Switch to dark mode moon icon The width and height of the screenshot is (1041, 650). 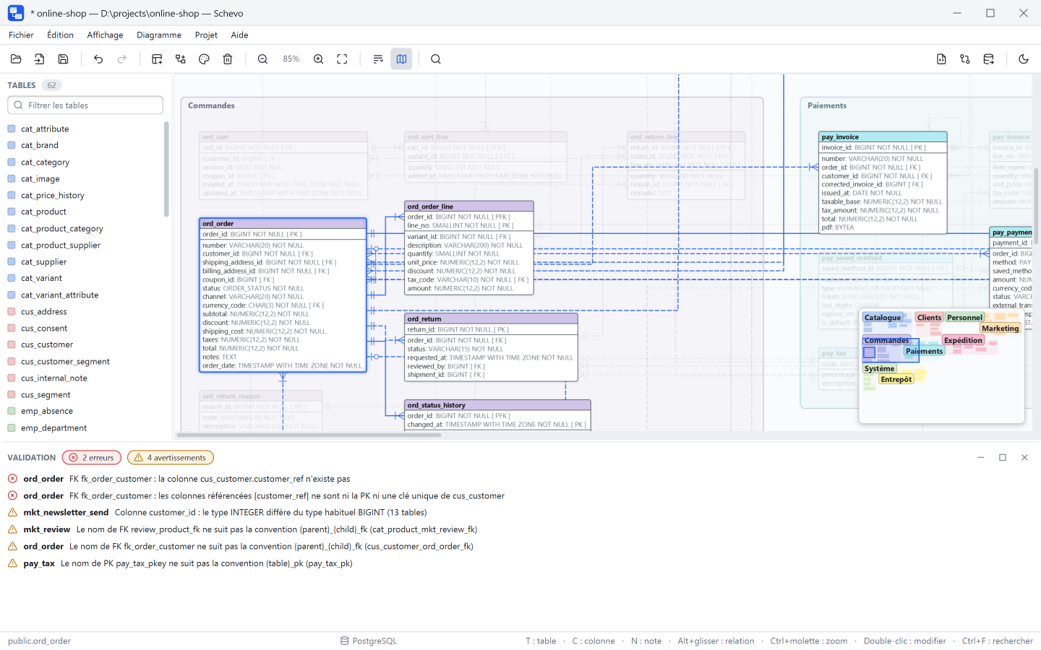pyautogui.click(x=1024, y=59)
